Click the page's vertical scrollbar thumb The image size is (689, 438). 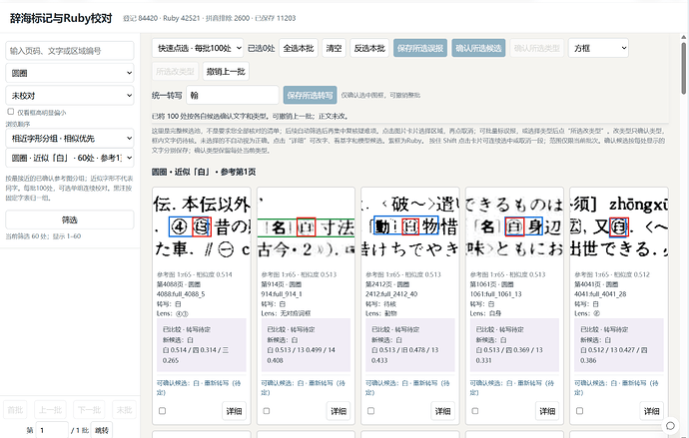point(683,68)
